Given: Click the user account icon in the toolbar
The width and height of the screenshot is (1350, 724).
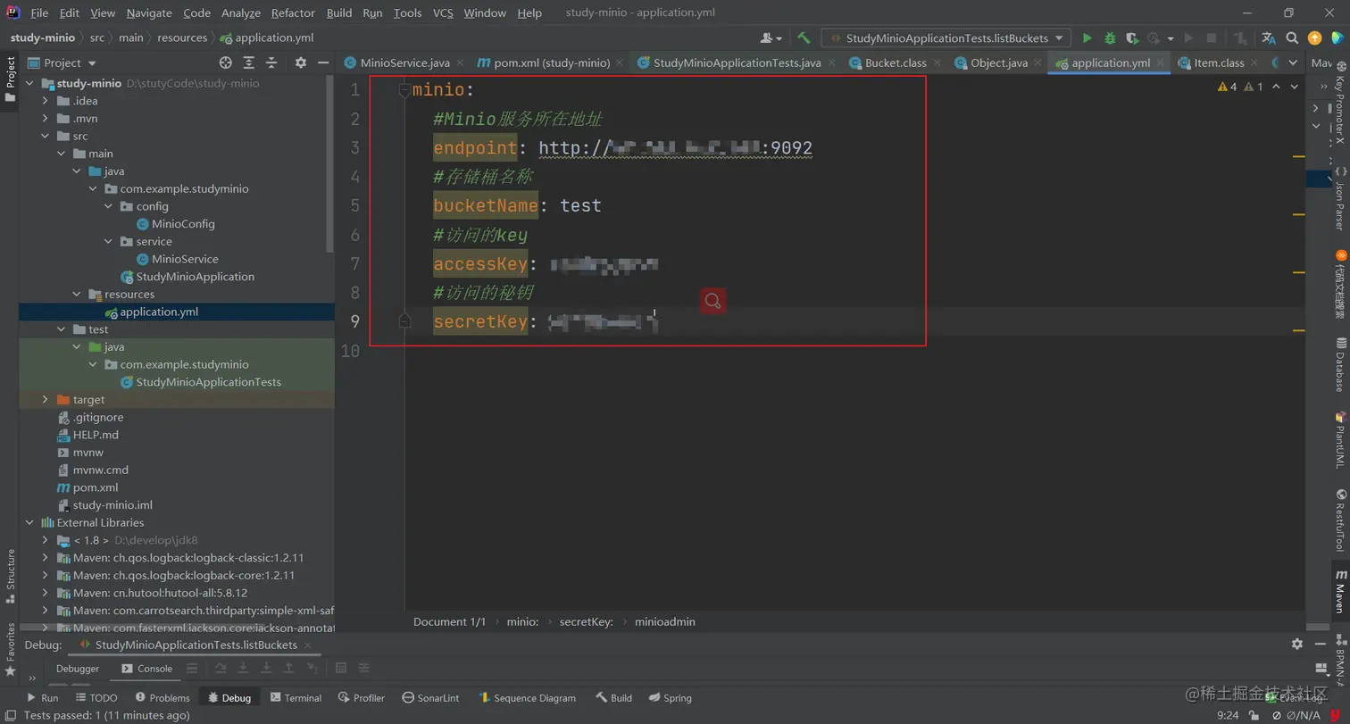Looking at the screenshot, I should coord(771,38).
